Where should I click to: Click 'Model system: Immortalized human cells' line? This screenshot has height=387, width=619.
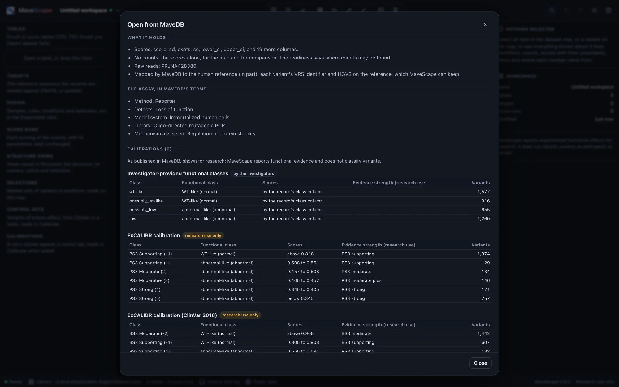coord(182,117)
